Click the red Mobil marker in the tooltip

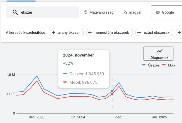click(x=65, y=82)
